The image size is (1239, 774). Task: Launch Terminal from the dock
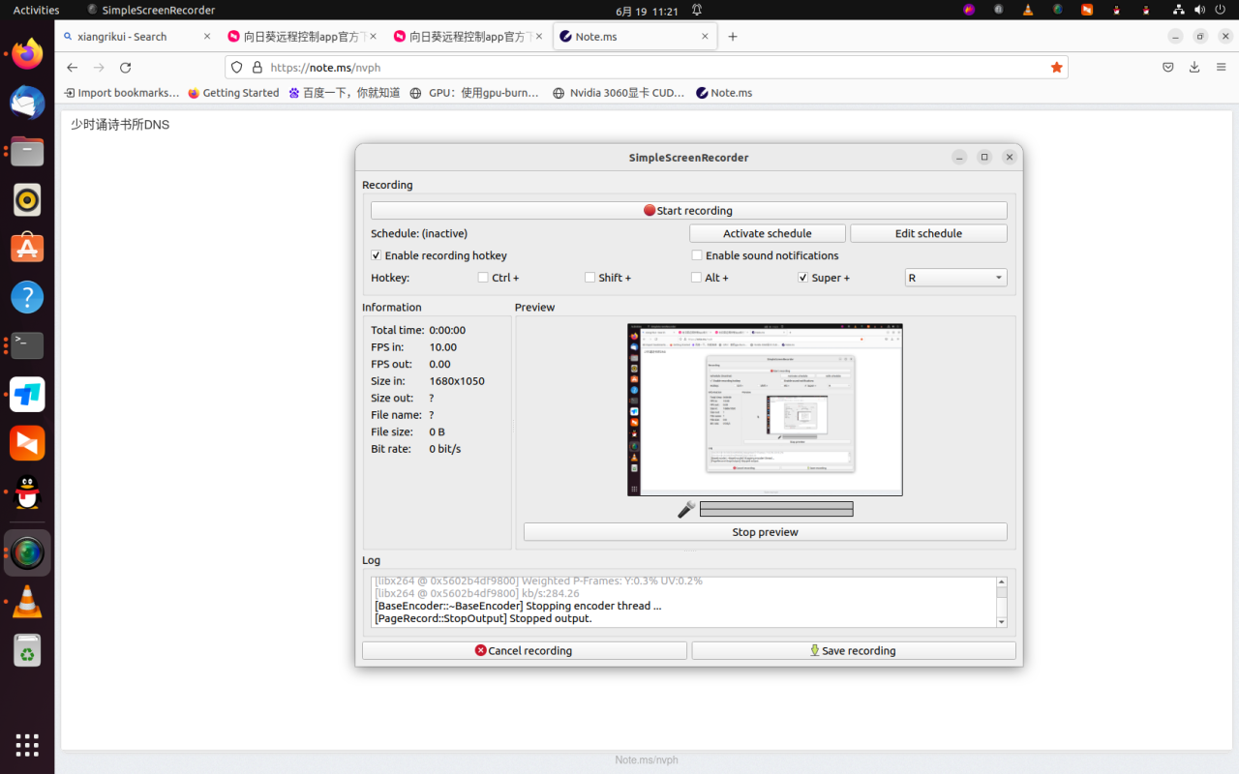tap(27, 345)
